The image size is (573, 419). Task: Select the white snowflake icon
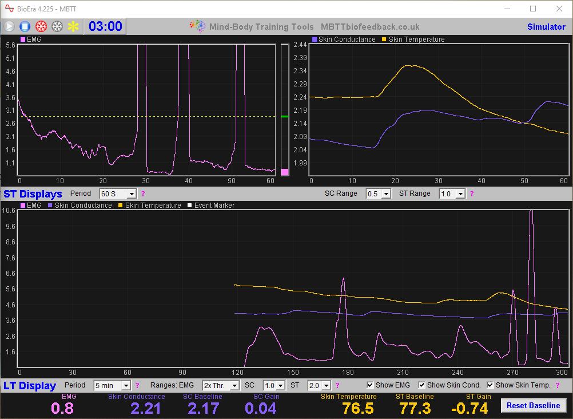56,26
